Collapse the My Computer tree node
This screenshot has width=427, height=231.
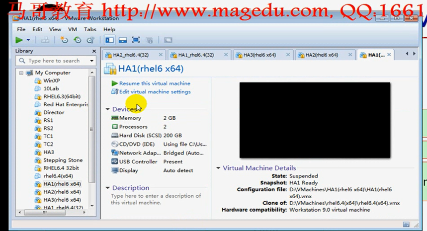pyautogui.click(x=21, y=73)
